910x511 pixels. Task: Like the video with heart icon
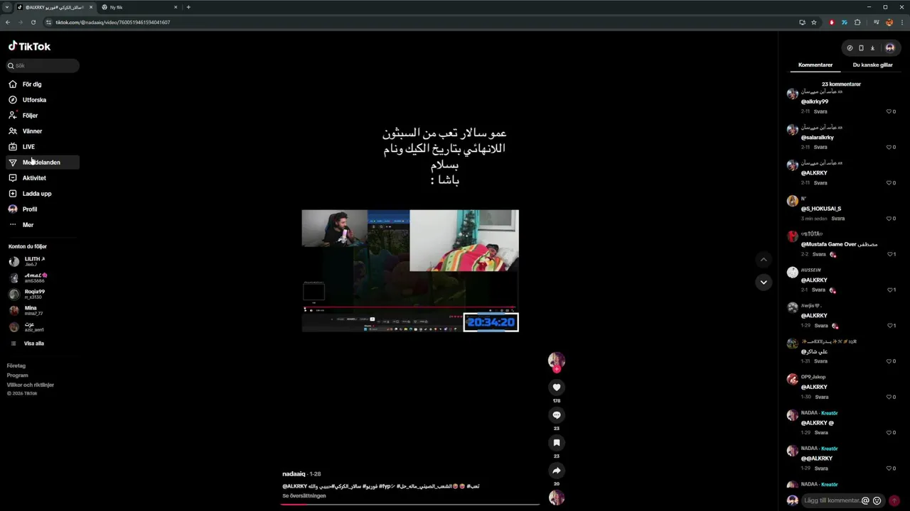click(x=557, y=387)
